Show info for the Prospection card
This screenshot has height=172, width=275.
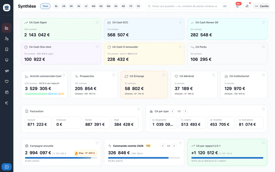(114, 75)
